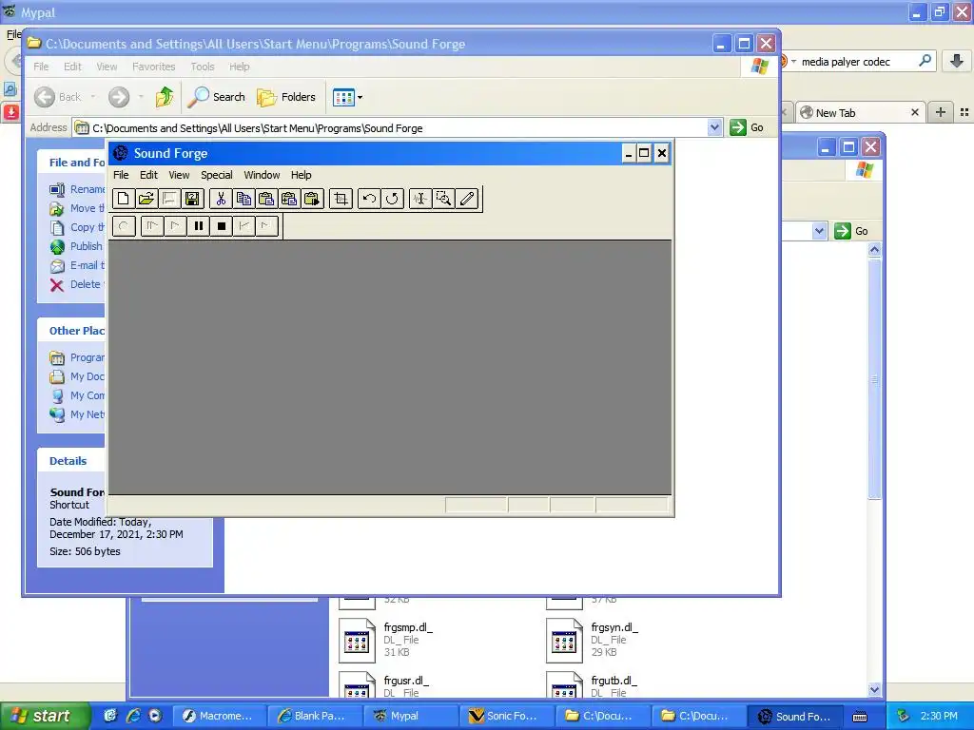Click the Undo arrow icon
Screen dimensions: 974x730
tap(369, 199)
